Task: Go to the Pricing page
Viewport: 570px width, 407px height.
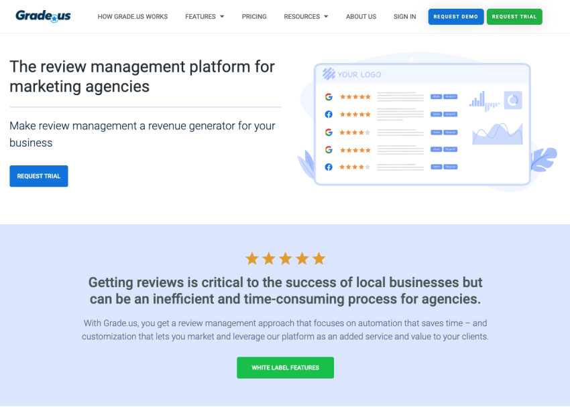Action: (x=254, y=17)
